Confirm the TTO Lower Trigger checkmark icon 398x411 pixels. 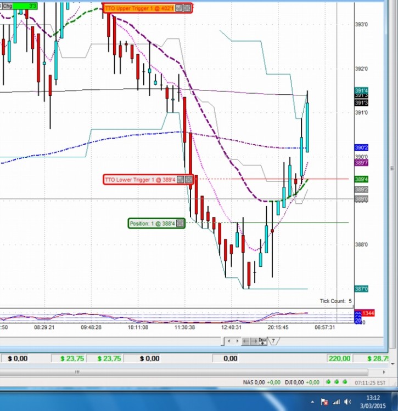181,180
